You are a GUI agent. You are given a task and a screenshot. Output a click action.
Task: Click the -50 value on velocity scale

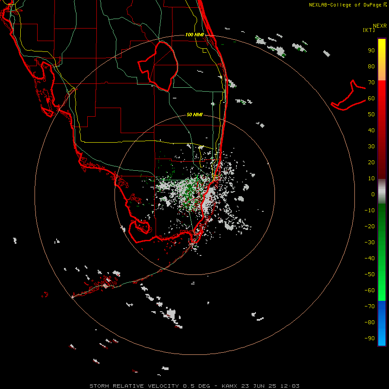(370, 274)
